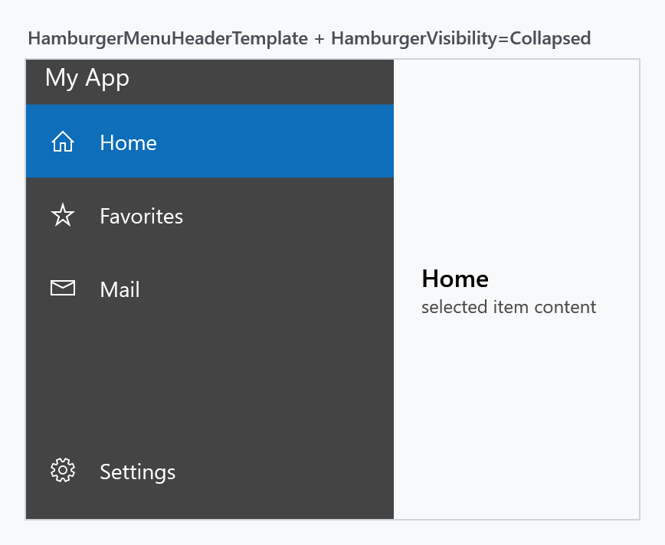Click the blank area of Mail row

(x=267, y=288)
